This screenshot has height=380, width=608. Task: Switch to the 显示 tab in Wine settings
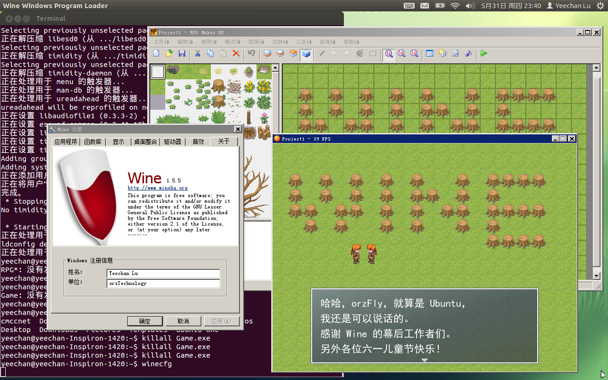(118, 142)
